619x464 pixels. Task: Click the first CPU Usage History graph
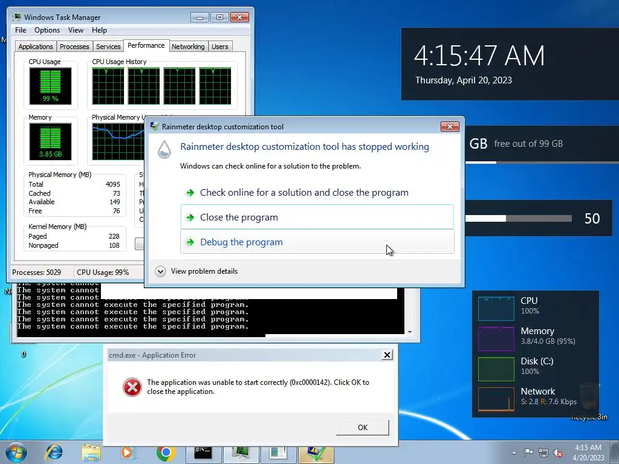click(108, 86)
